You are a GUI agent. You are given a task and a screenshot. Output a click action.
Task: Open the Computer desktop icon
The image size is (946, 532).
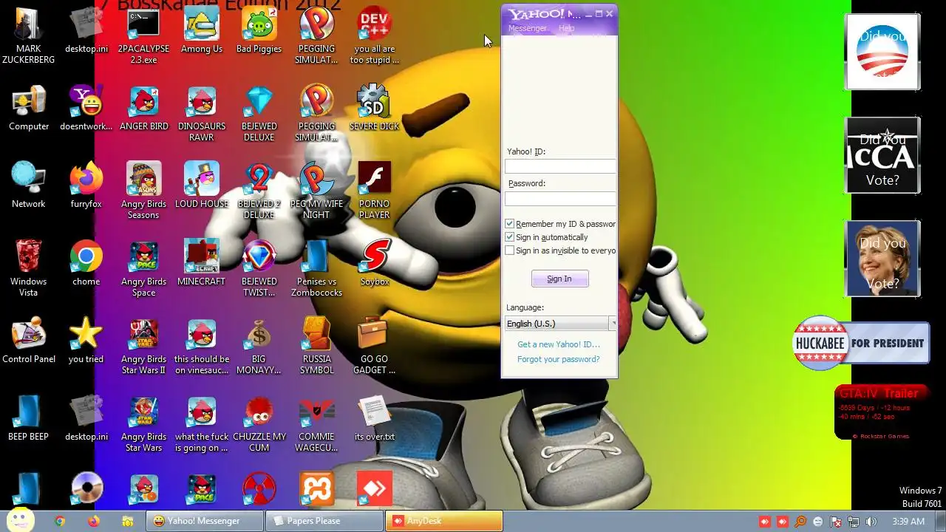29,107
